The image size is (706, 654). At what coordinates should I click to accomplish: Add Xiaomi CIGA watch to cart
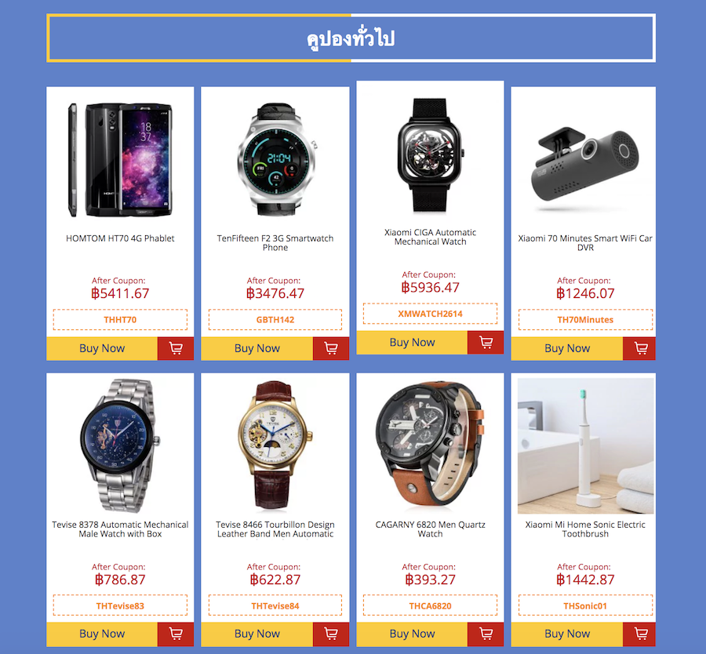(x=486, y=343)
